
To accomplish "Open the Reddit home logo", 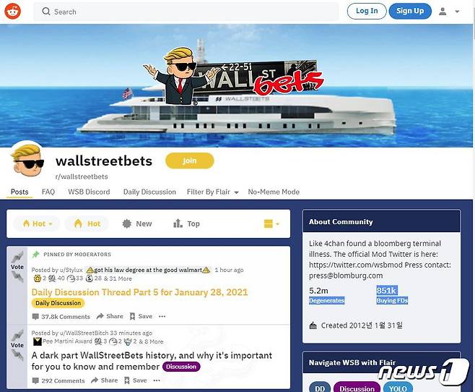I will click(x=13, y=12).
